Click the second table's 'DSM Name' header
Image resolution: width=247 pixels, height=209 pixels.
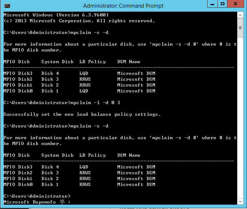coord(129,155)
